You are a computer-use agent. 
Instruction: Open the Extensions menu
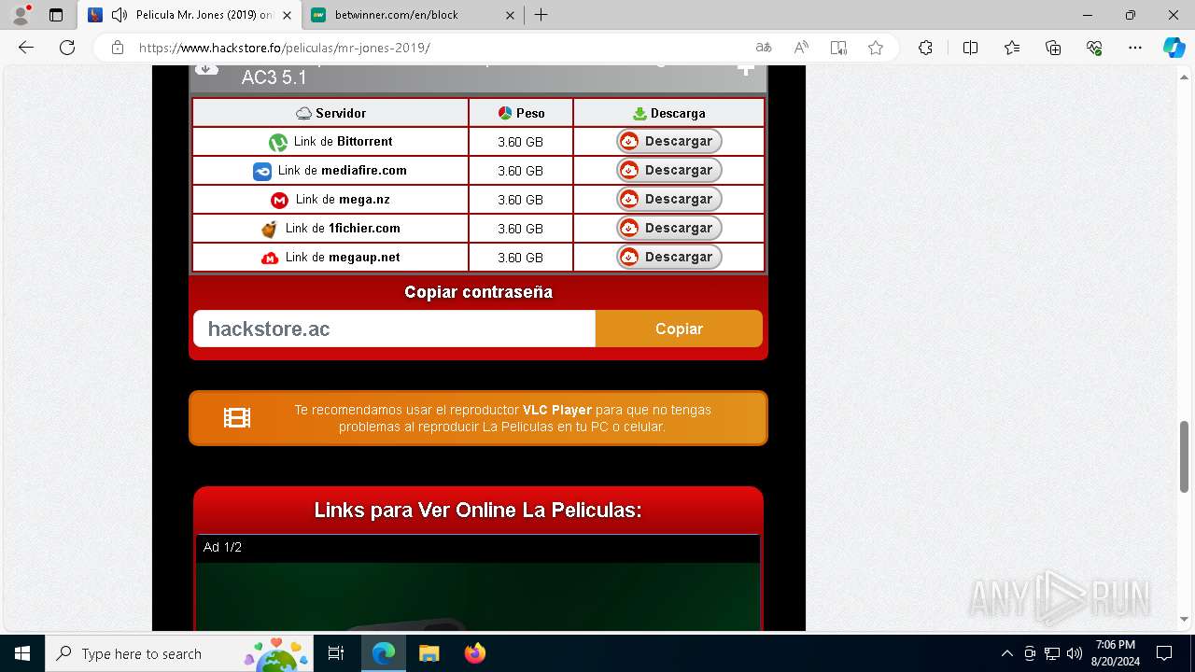point(925,48)
